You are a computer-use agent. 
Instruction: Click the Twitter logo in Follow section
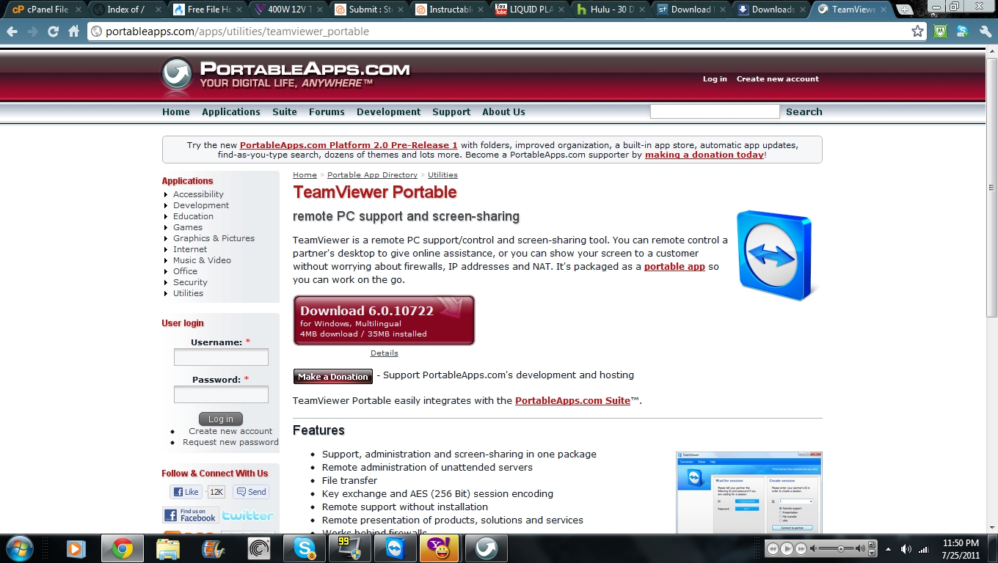tap(248, 515)
